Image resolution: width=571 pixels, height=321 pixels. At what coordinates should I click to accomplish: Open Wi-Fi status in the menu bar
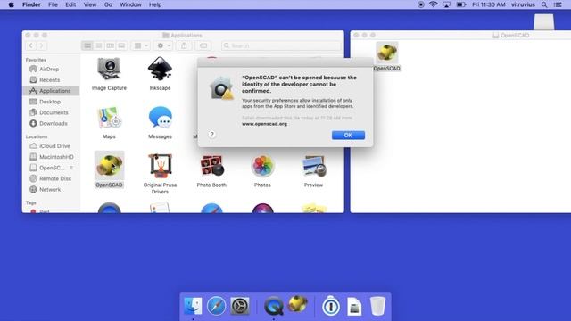[x=433, y=4]
